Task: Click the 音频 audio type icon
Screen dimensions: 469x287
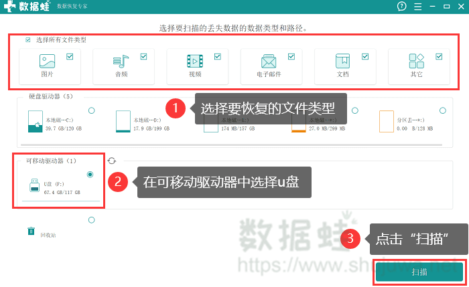Action: click(x=121, y=62)
